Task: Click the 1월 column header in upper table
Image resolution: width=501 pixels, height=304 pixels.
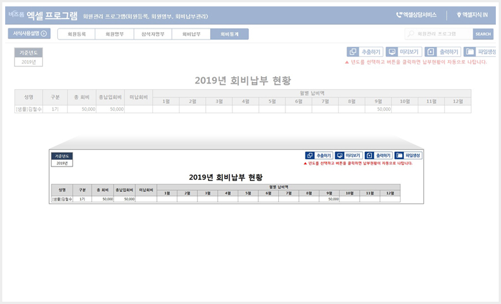Action: coord(166,101)
